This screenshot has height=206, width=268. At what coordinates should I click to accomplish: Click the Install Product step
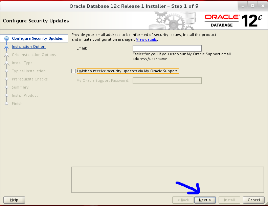point(25,95)
